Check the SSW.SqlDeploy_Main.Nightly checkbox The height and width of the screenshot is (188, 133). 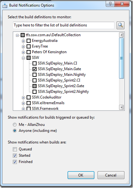35,75
